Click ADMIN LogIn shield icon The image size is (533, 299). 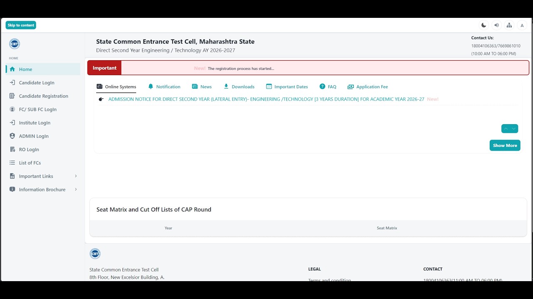coord(12,136)
